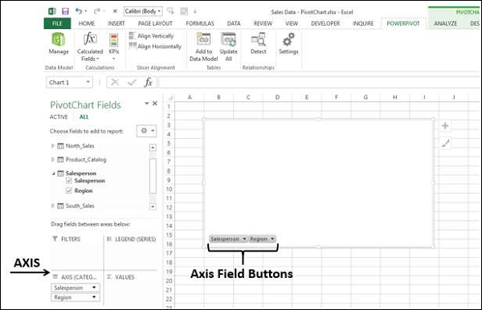Click the Add to Data Model icon
Viewport: 482px width, 310px height.
(203, 39)
